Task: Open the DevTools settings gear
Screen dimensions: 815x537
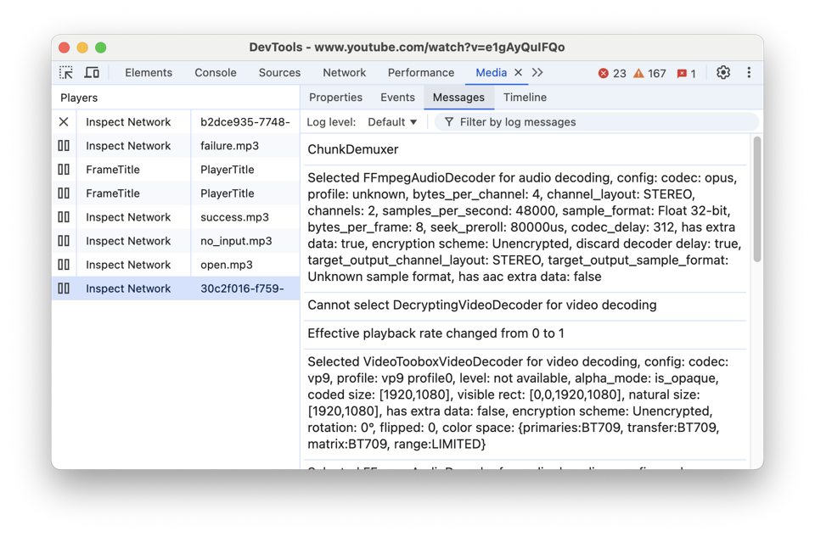Action: click(x=723, y=72)
